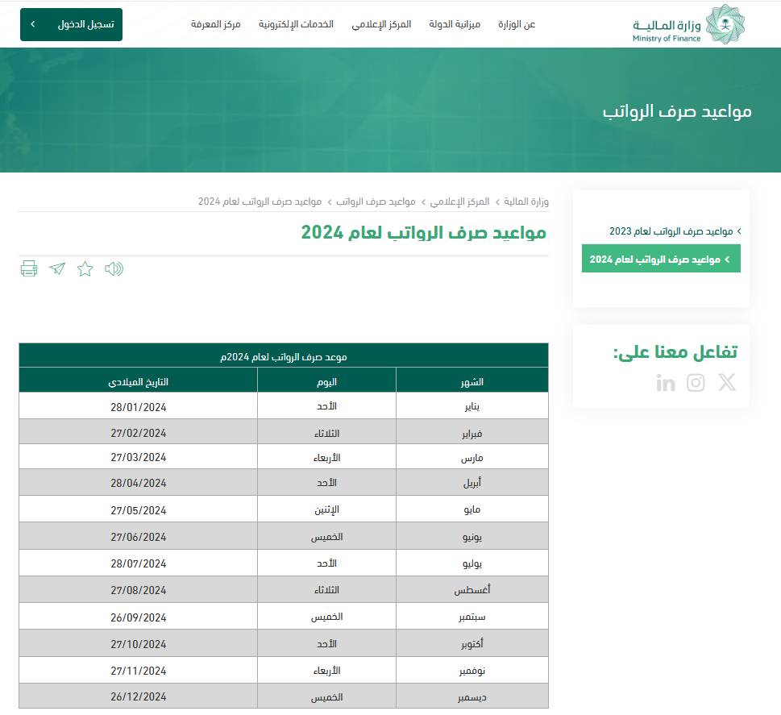Screen dimensions: 781x715
Task: Go to المركز الإعلامي breadcrumb link
Action: click(459, 201)
